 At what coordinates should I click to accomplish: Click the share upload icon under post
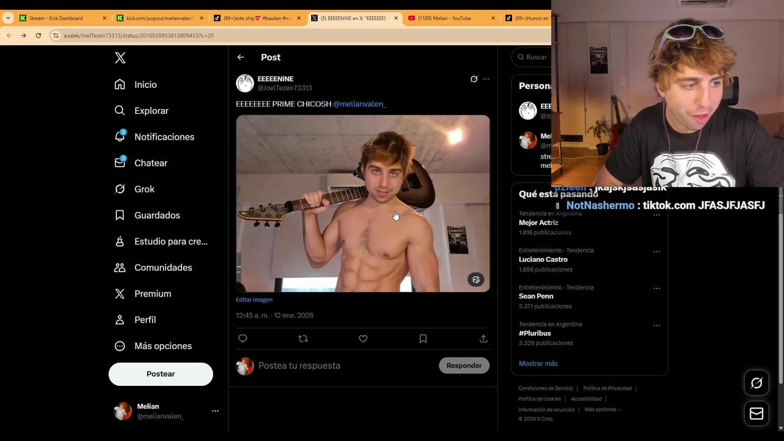click(x=483, y=339)
